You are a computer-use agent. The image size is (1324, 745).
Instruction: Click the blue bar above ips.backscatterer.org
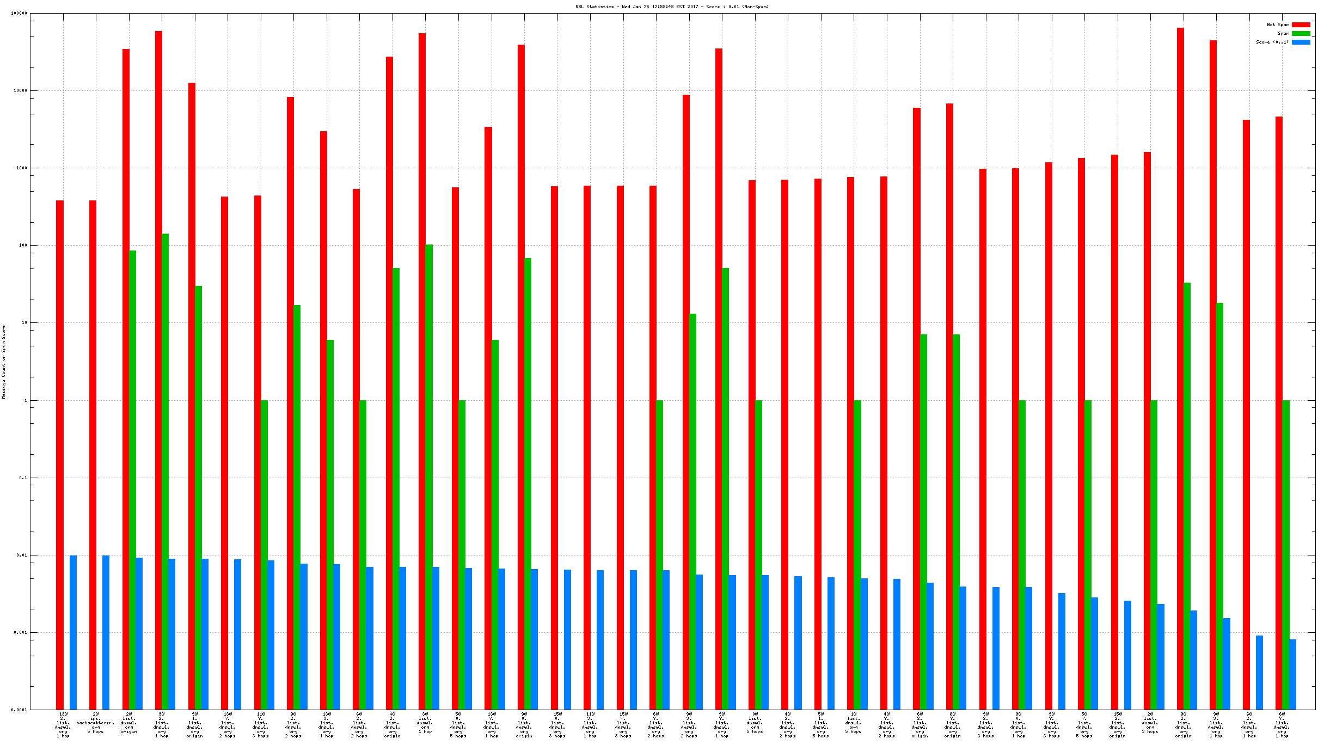106,632
